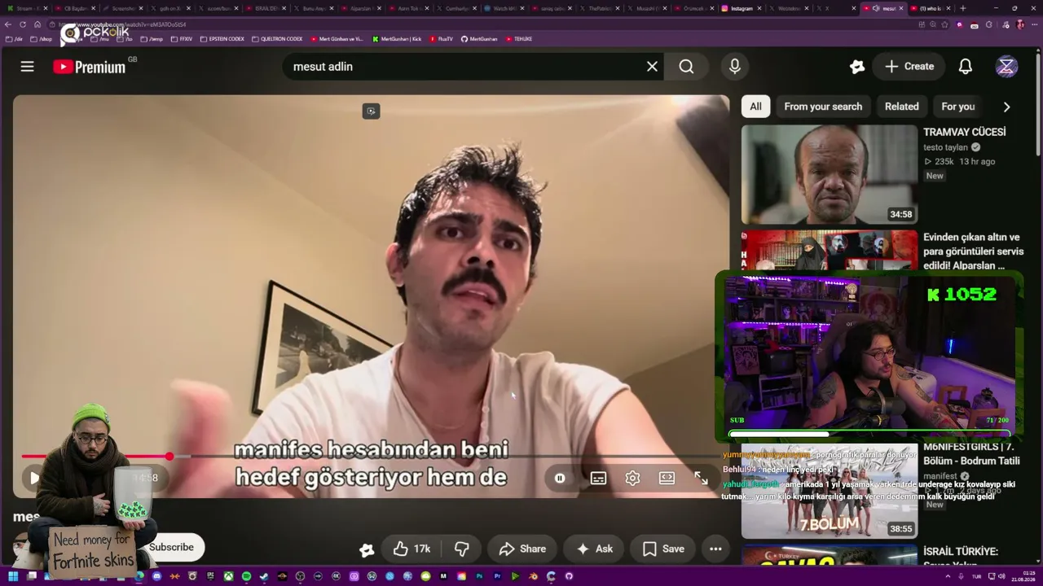Image resolution: width=1043 pixels, height=586 pixels.
Task: Open FFXIV bookmark folder
Action: pos(182,39)
